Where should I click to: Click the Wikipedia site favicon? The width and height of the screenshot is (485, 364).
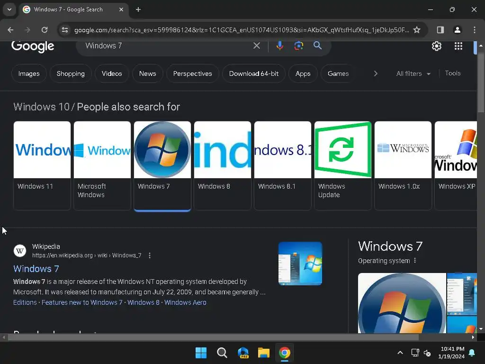[x=20, y=251]
